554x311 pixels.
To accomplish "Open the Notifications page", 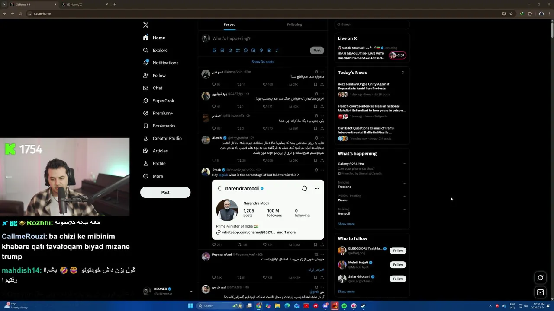I will click(x=161, y=63).
